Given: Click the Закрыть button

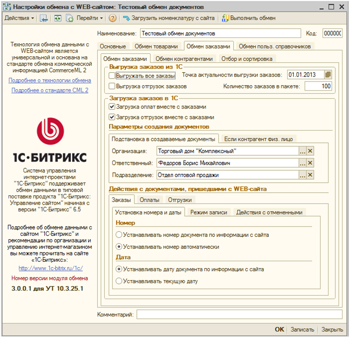Looking at the screenshot, I should [332, 329].
